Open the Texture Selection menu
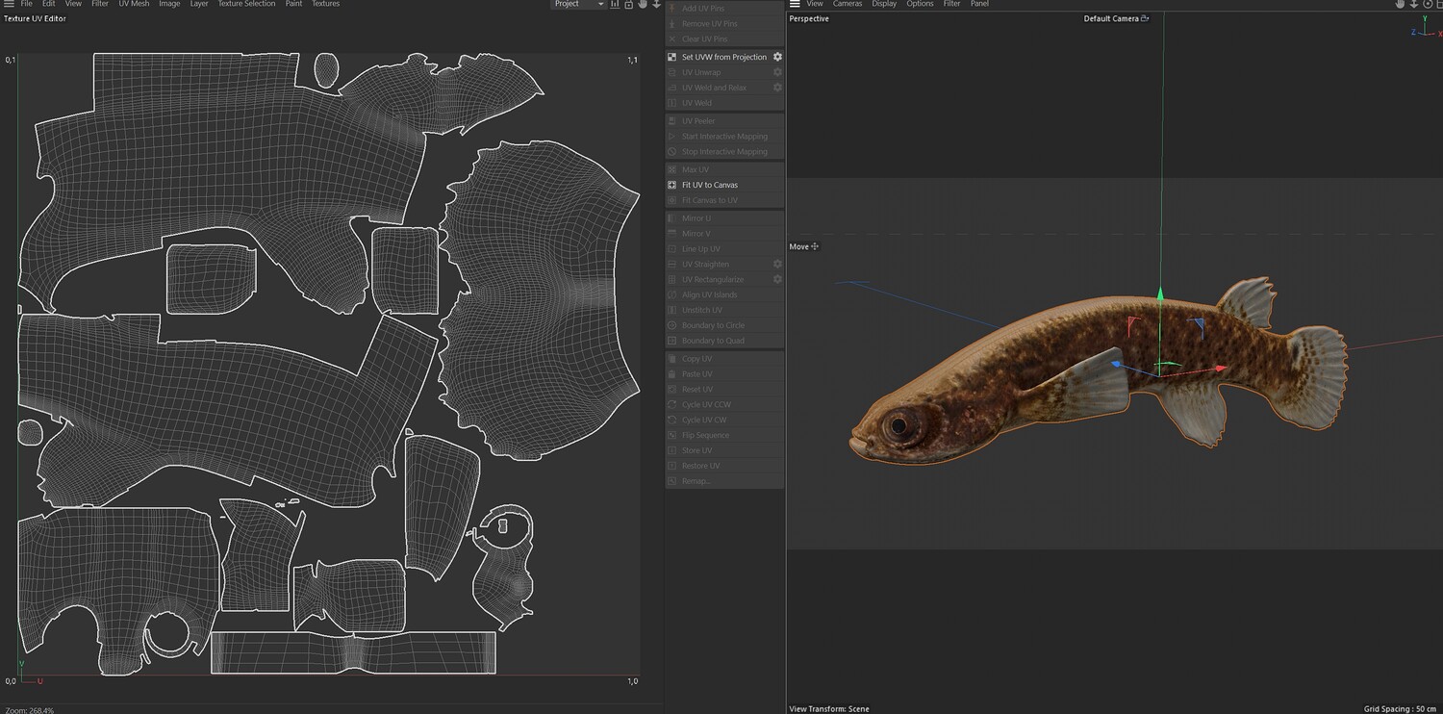1443x714 pixels. (246, 4)
